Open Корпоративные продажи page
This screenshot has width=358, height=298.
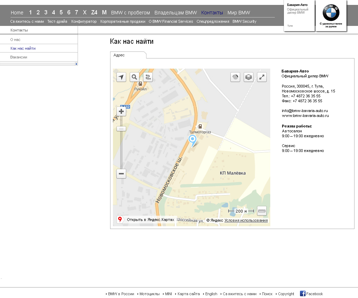pyautogui.click(x=123, y=21)
